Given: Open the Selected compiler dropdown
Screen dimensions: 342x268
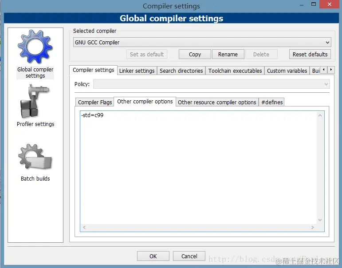Looking at the screenshot, I should pyautogui.click(x=202, y=42).
